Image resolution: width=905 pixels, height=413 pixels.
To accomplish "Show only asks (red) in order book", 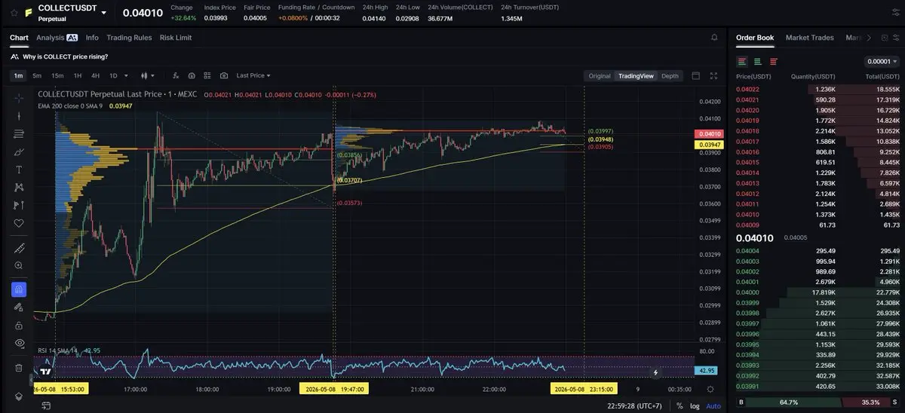I will [774, 62].
